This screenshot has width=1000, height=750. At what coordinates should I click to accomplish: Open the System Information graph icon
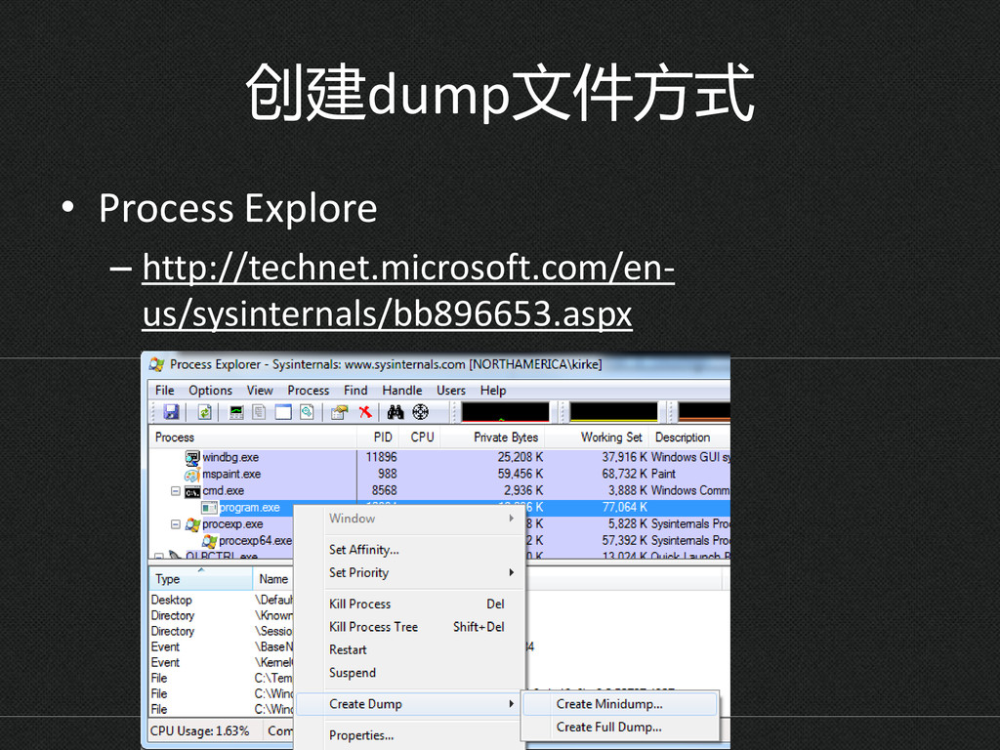(236, 412)
